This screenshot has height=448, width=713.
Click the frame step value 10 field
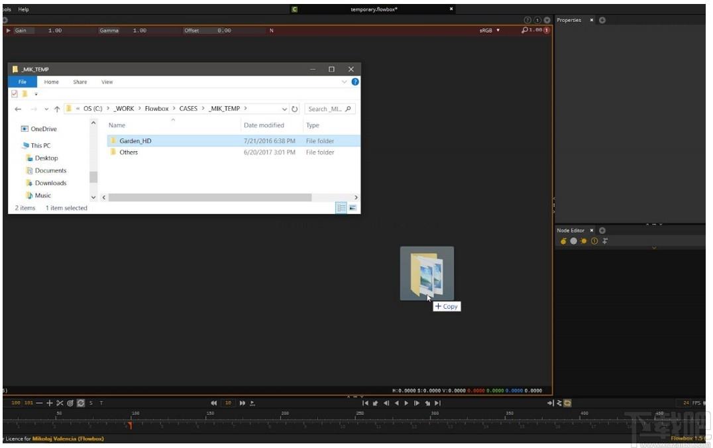(x=228, y=403)
